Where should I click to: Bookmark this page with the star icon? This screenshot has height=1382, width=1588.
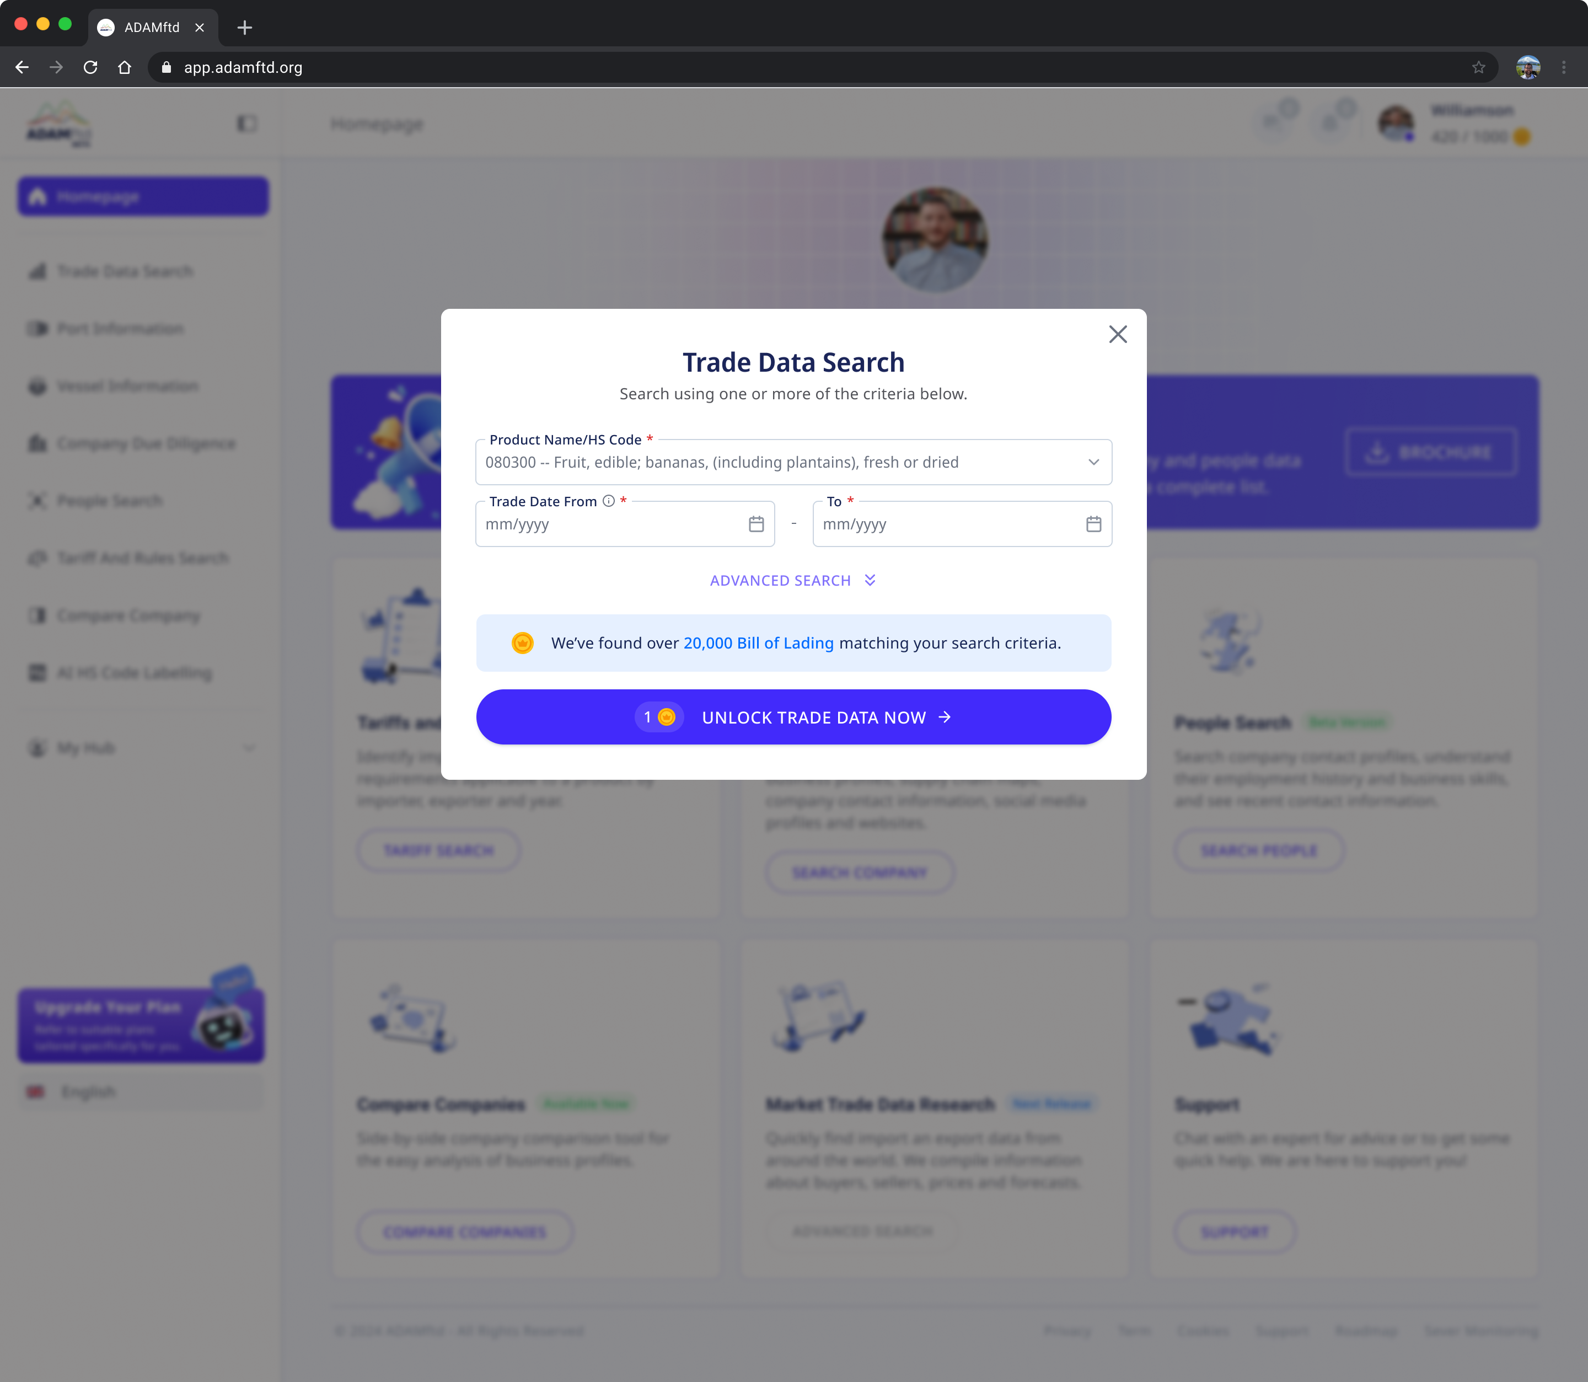click(x=1478, y=68)
